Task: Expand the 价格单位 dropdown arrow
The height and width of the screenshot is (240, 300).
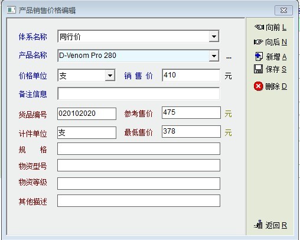Action: tap(110, 75)
